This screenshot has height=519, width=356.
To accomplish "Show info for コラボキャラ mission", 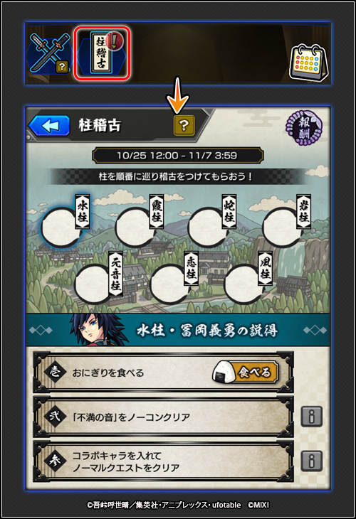I will [x=311, y=461].
